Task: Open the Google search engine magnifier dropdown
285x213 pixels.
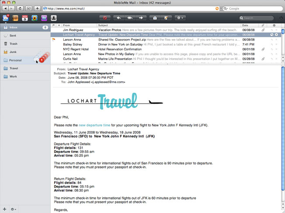Action: 226,9
